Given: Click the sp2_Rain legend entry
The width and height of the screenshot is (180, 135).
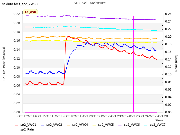Looking at the screenshot, I should click(24, 130).
